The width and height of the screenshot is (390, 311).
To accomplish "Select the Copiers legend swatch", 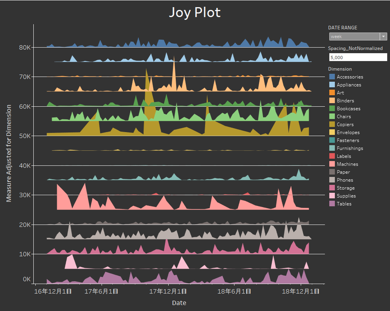I will (332, 124).
